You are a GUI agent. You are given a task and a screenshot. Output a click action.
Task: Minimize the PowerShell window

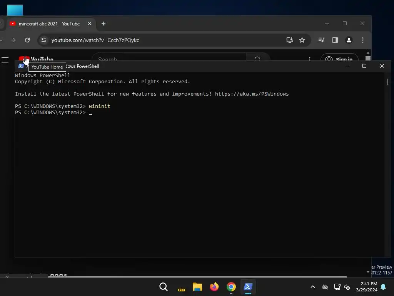point(347,66)
